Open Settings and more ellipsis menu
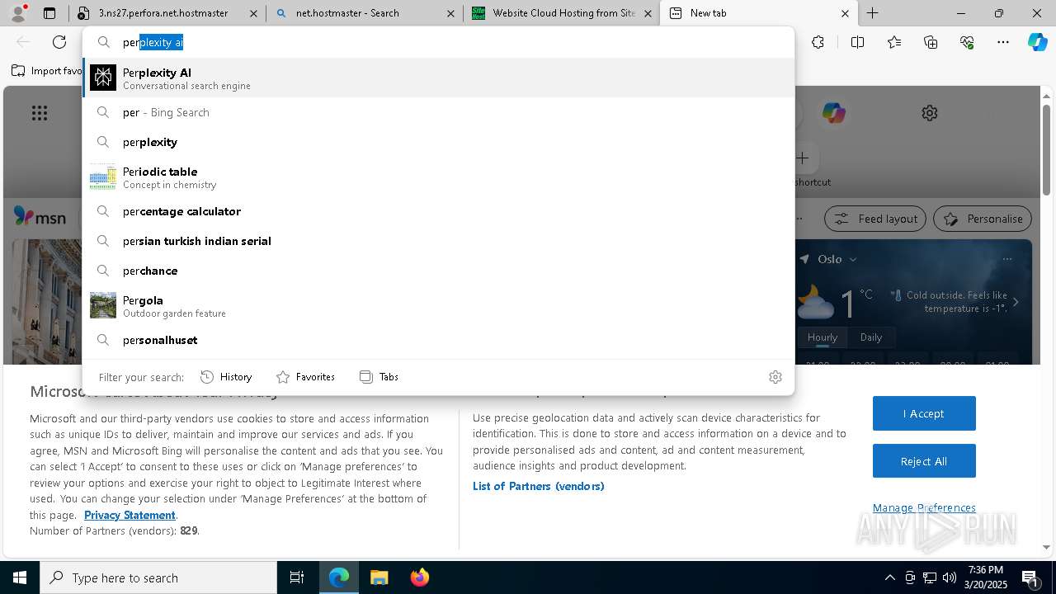Viewport: 1056px width, 594px height. 1003,42
